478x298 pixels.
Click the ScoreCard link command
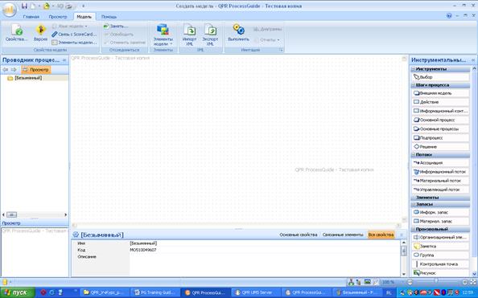click(74, 35)
